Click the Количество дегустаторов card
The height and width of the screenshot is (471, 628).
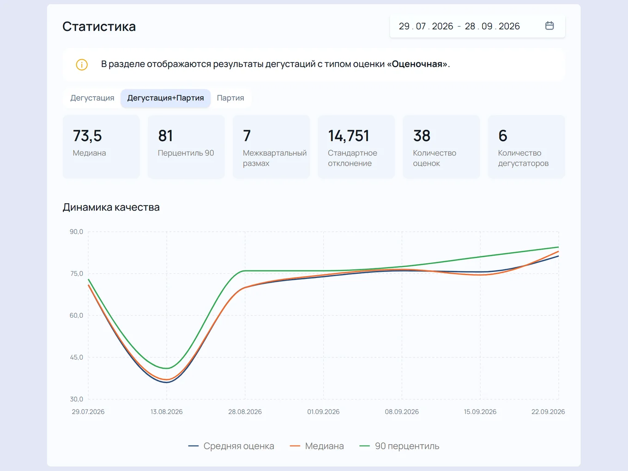tap(526, 147)
